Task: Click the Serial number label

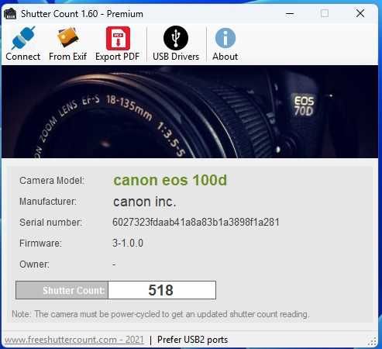Action: click(50, 223)
